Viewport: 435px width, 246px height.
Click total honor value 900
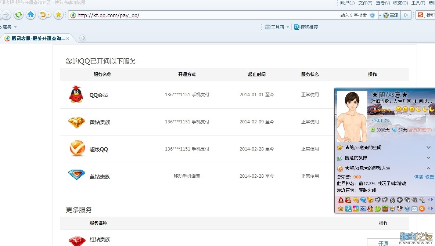click(x=357, y=177)
